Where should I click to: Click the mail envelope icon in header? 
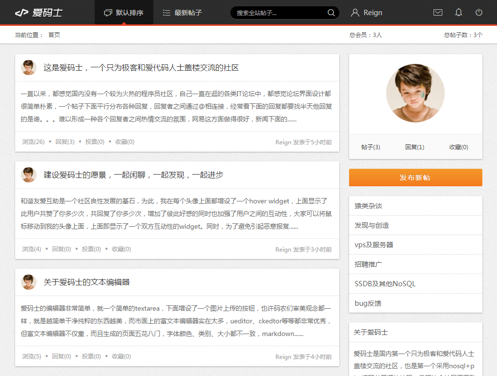438,13
